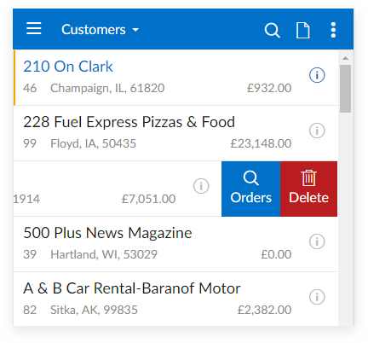Show info for 500 Plus News Magazine
This screenshot has height=343, width=368.
(x=317, y=241)
